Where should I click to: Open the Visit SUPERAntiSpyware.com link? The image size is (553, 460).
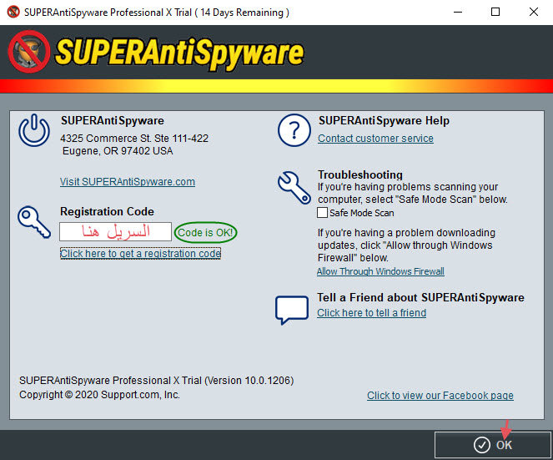click(x=128, y=182)
